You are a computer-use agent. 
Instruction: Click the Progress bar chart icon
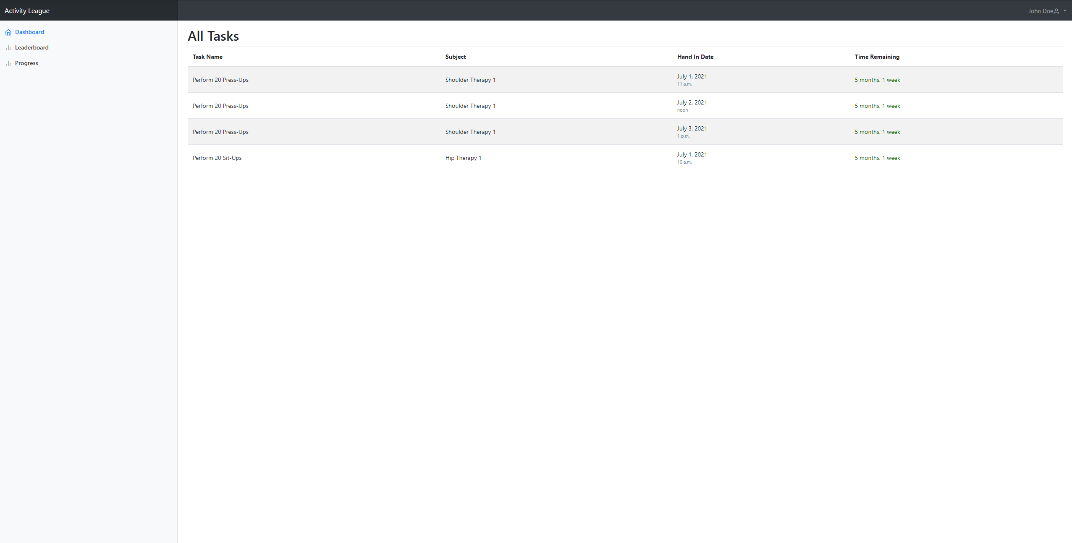pos(8,63)
